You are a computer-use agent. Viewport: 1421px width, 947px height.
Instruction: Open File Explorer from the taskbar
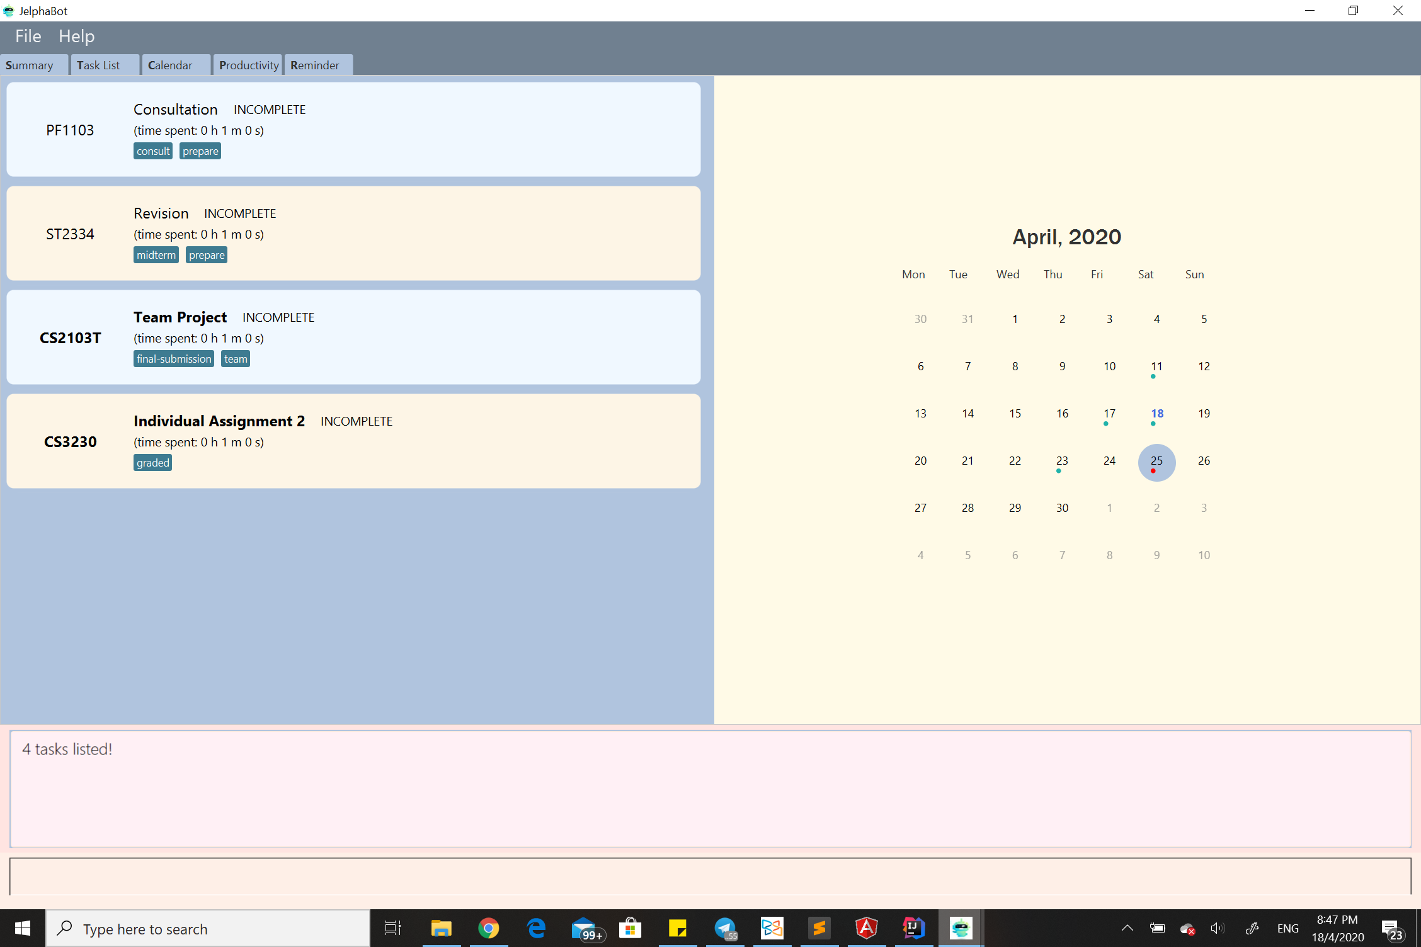441,928
